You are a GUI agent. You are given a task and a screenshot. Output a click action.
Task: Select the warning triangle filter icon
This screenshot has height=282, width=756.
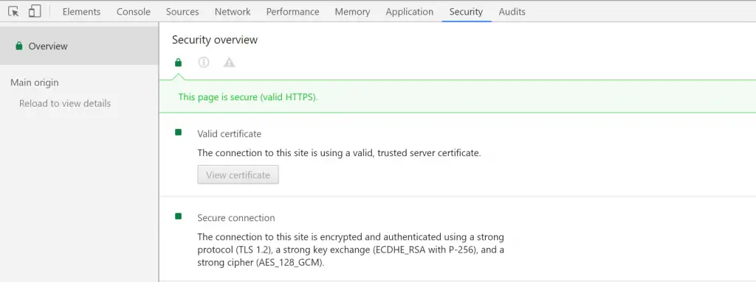(x=229, y=63)
